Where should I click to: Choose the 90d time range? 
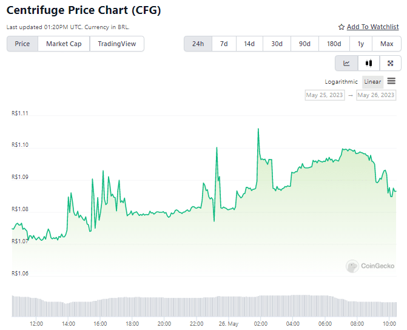pyautogui.click(x=304, y=44)
